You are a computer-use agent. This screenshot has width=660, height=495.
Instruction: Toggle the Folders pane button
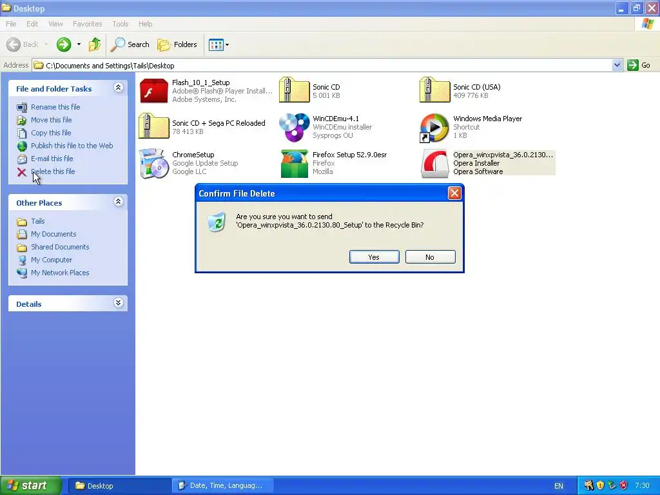coord(177,44)
